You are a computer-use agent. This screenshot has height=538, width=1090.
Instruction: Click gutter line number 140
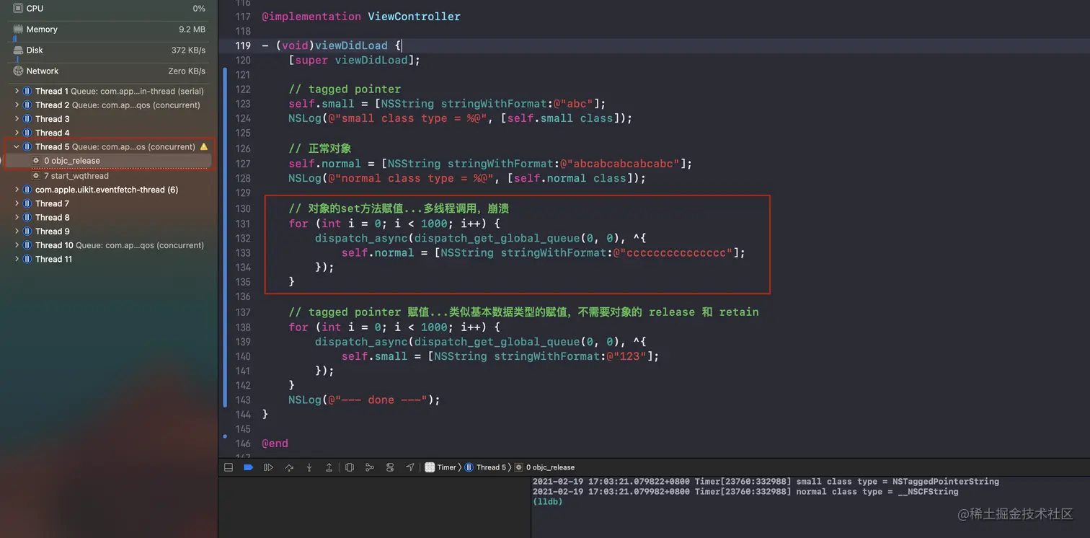(x=242, y=356)
